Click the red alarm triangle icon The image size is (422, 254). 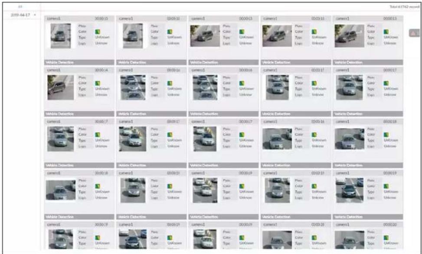pyautogui.click(x=414, y=33)
